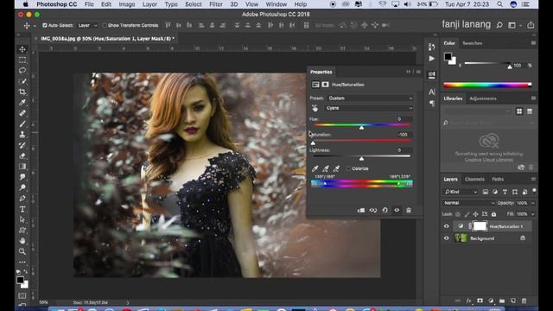Click the Properties eyedropper tool

click(315, 168)
